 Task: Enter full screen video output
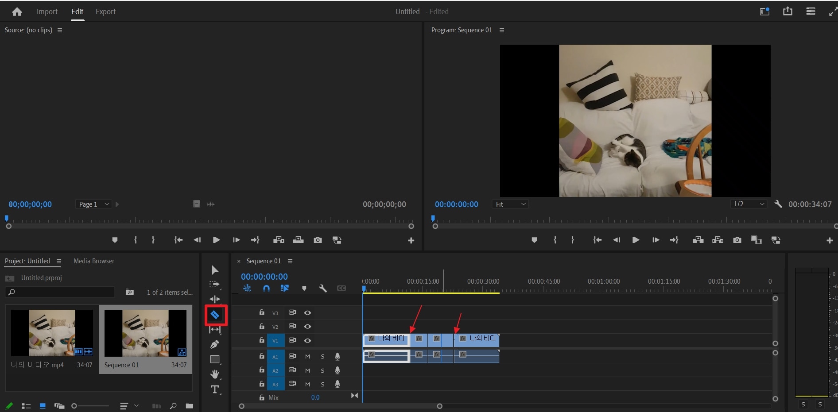tap(833, 12)
